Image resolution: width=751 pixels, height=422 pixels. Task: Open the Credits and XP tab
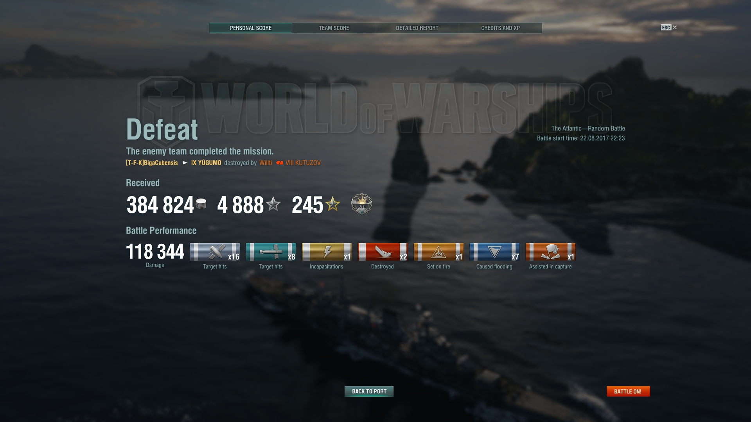pos(501,28)
